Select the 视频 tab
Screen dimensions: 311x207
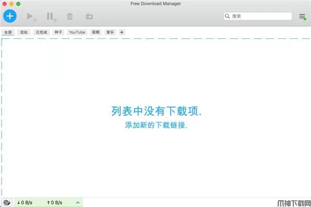click(x=96, y=32)
